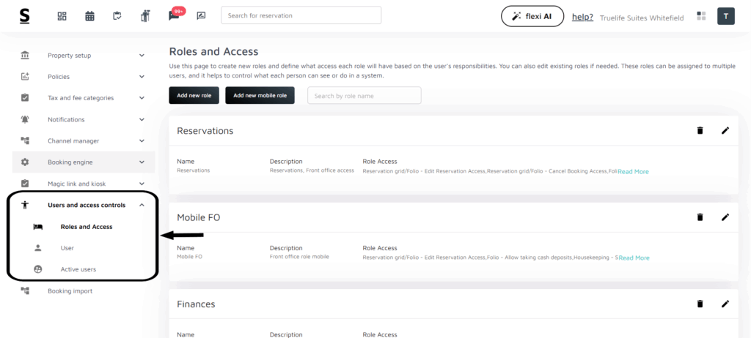Edit the Mobile FO role
751x338 pixels.
(x=725, y=217)
